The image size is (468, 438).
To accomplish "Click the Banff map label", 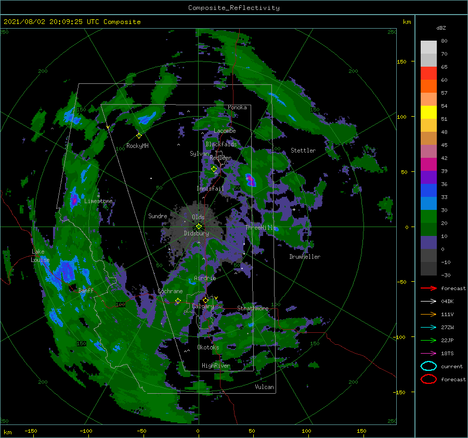I will point(86,290).
